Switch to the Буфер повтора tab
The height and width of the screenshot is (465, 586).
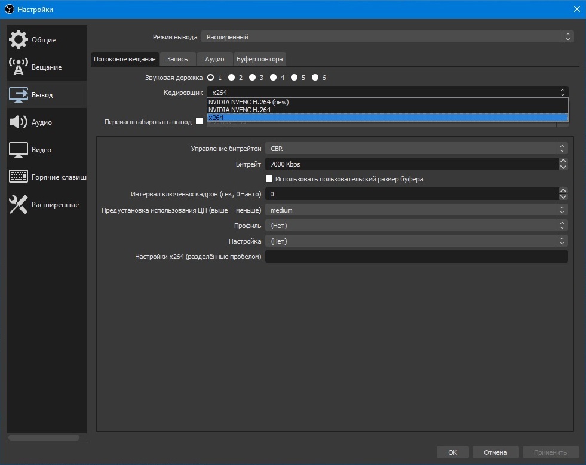260,59
